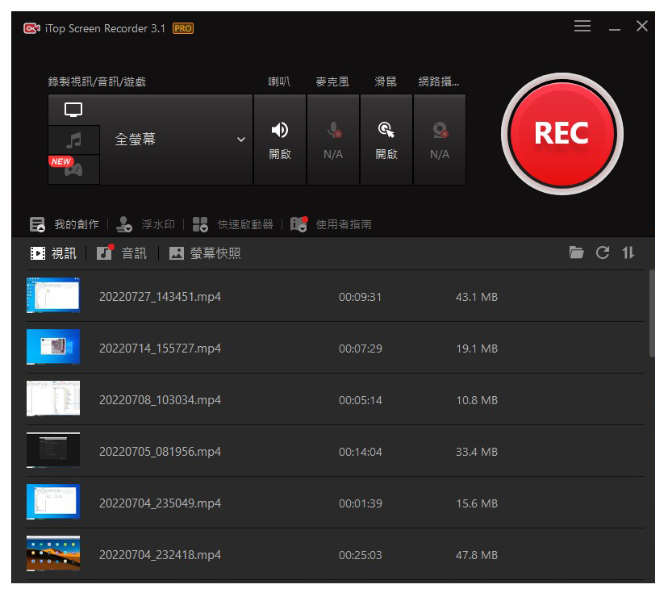The height and width of the screenshot is (597, 668).
Task: Open the 全螢幕 recording area dropdown
Action: [x=176, y=140]
